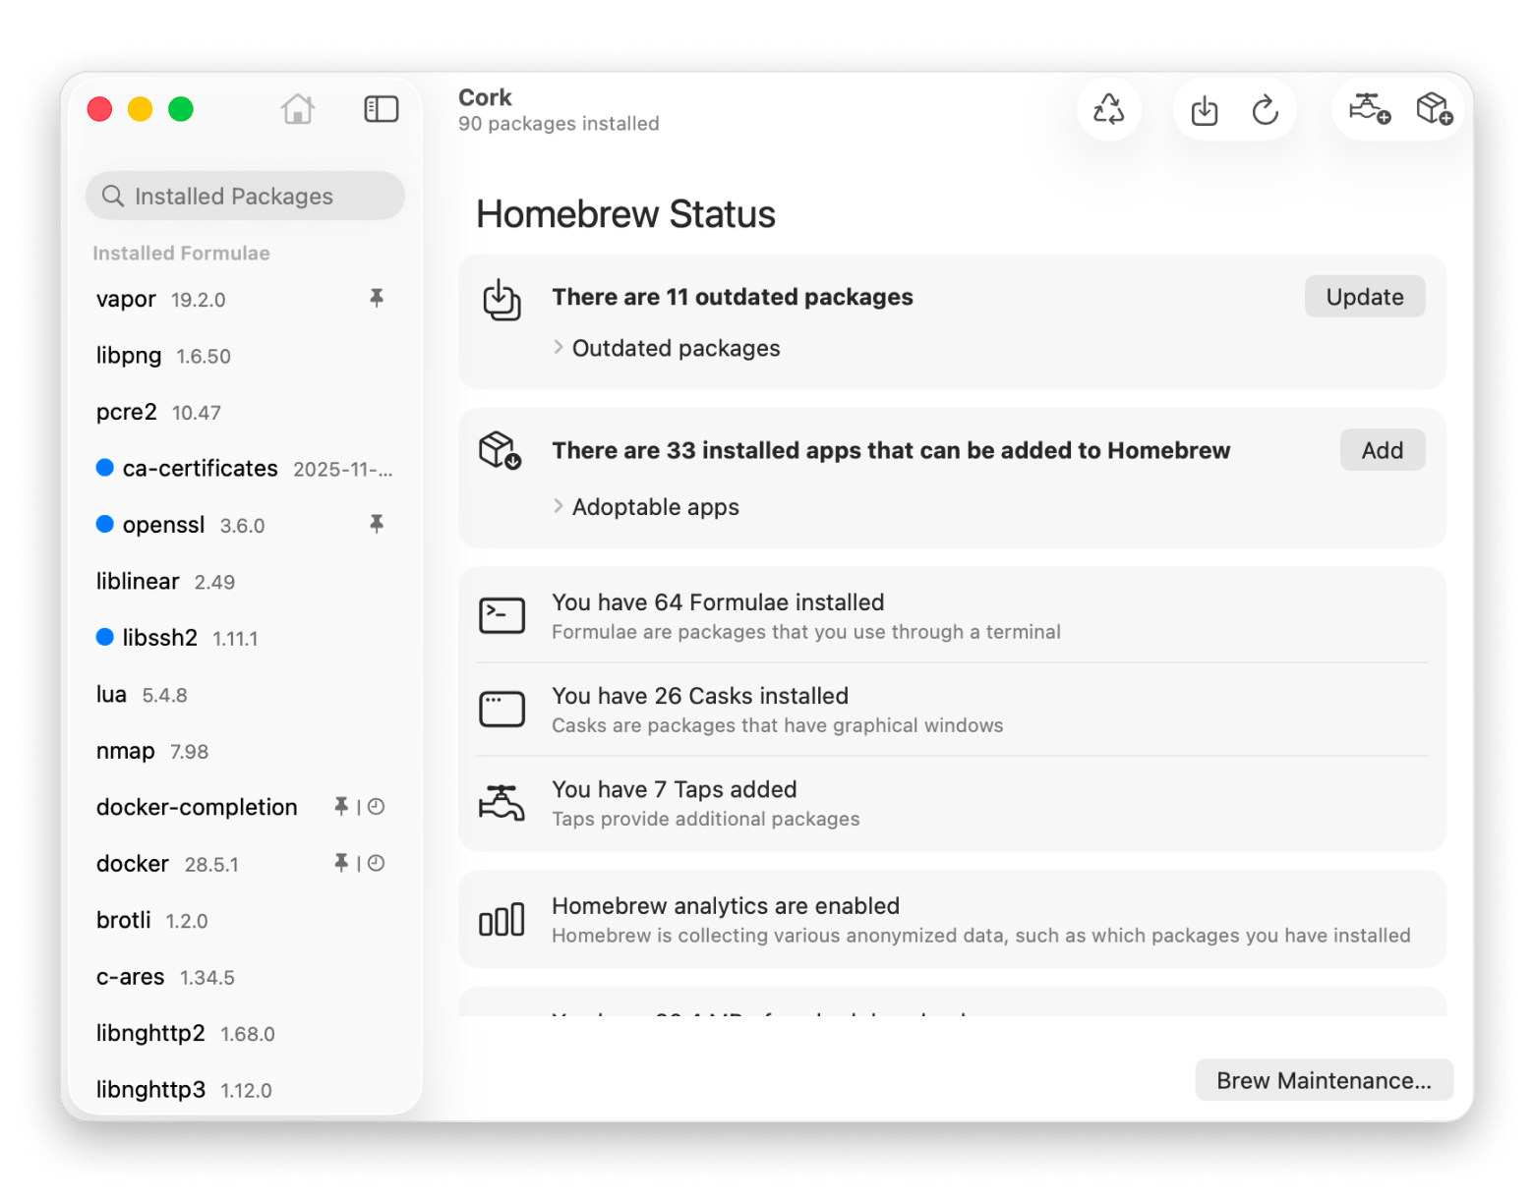Click the magnifier icon in search field
Viewport: 1534px width, 1201px height.
point(113,196)
